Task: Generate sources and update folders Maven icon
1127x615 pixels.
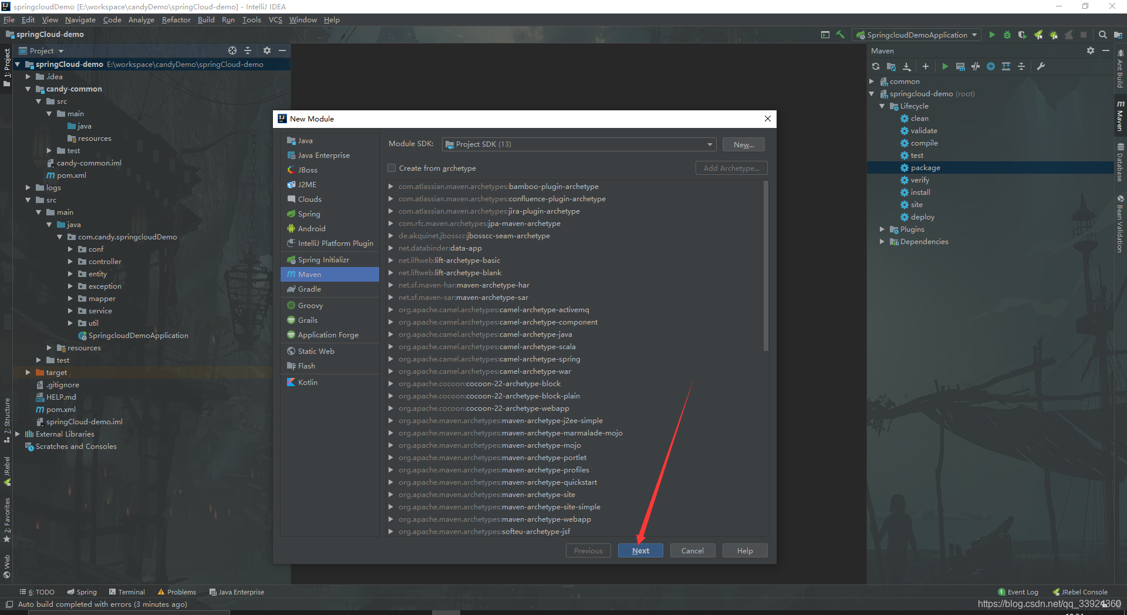Action: [x=891, y=66]
